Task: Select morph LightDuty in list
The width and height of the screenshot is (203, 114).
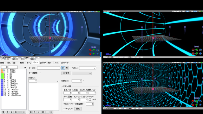Action: (x=15, y=89)
